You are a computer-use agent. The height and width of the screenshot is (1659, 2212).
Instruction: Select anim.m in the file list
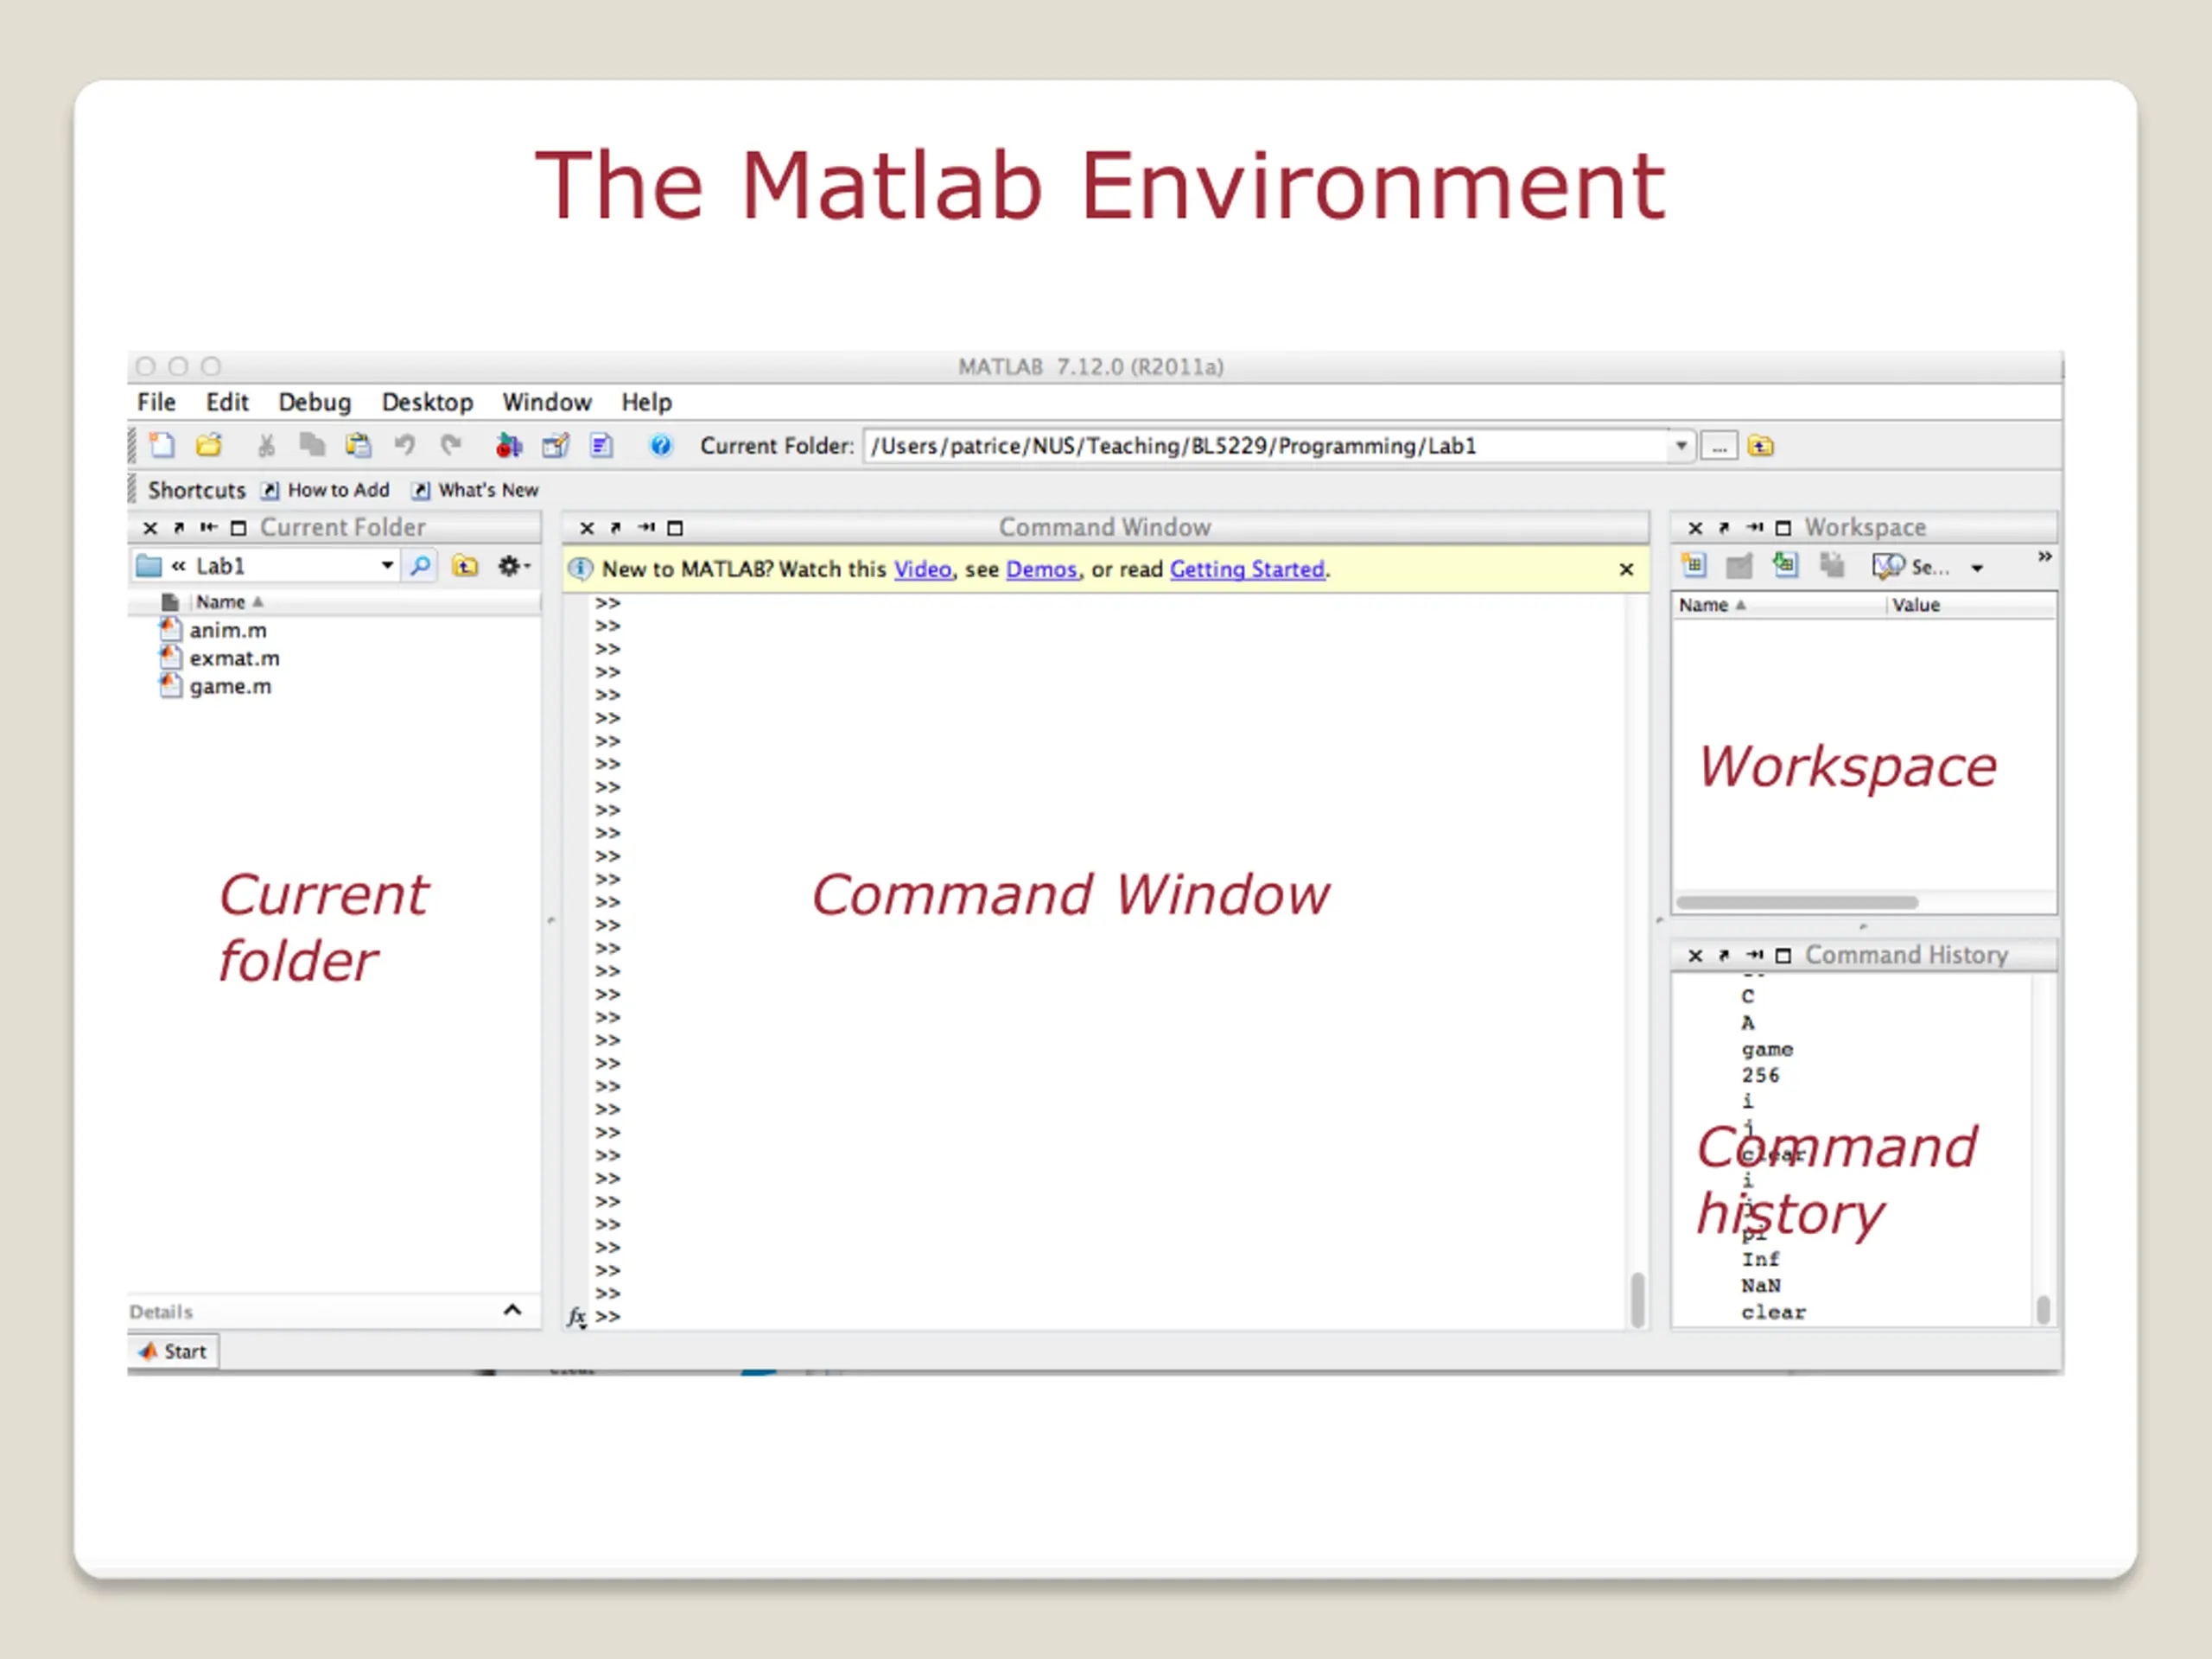[213, 630]
